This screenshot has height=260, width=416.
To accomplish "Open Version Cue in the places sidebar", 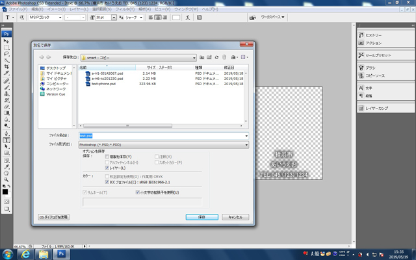I will pos(55,94).
